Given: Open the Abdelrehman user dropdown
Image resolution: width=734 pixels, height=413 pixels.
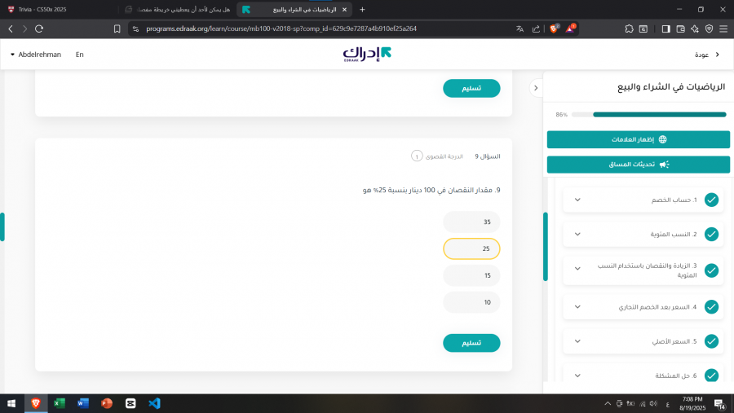Looking at the screenshot, I should pyautogui.click(x=36, y=55).
